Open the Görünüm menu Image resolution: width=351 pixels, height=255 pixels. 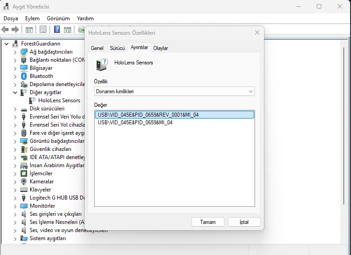tap(58, 18)
